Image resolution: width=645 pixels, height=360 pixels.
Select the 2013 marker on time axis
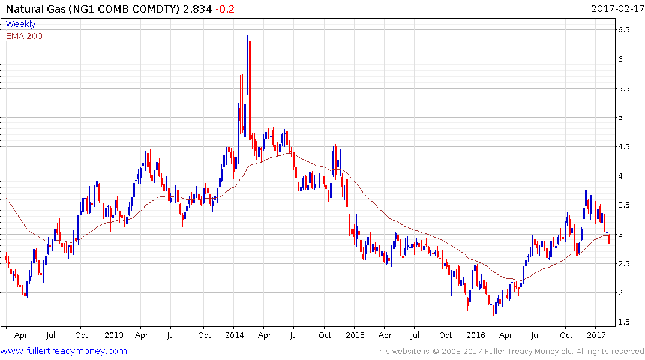click(x=113, y=335)
